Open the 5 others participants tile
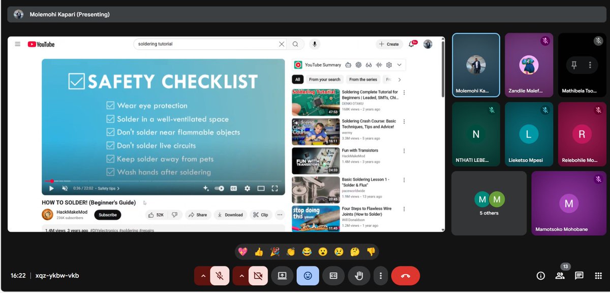This screenshot has height=293, width=610. coord(489,203)
